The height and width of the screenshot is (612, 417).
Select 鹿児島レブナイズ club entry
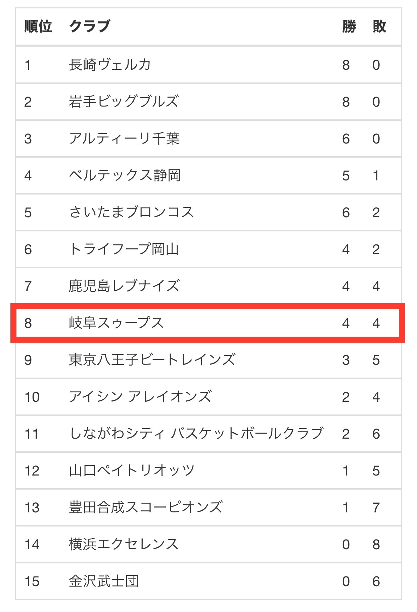[x=124, y=286]
